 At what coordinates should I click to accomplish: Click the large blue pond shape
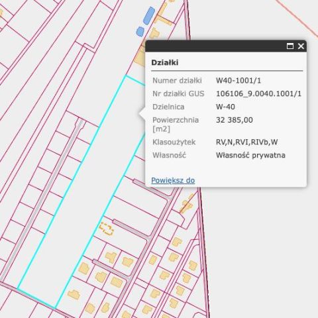(149, 15)
